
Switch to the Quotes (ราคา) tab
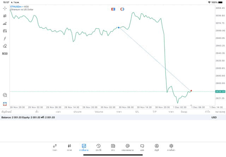(x=55, y=147)
